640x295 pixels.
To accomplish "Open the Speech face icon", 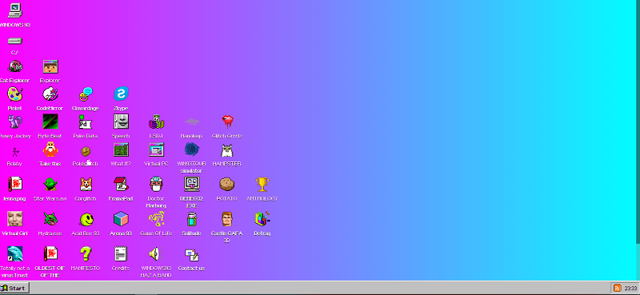I will coord(121,122).
